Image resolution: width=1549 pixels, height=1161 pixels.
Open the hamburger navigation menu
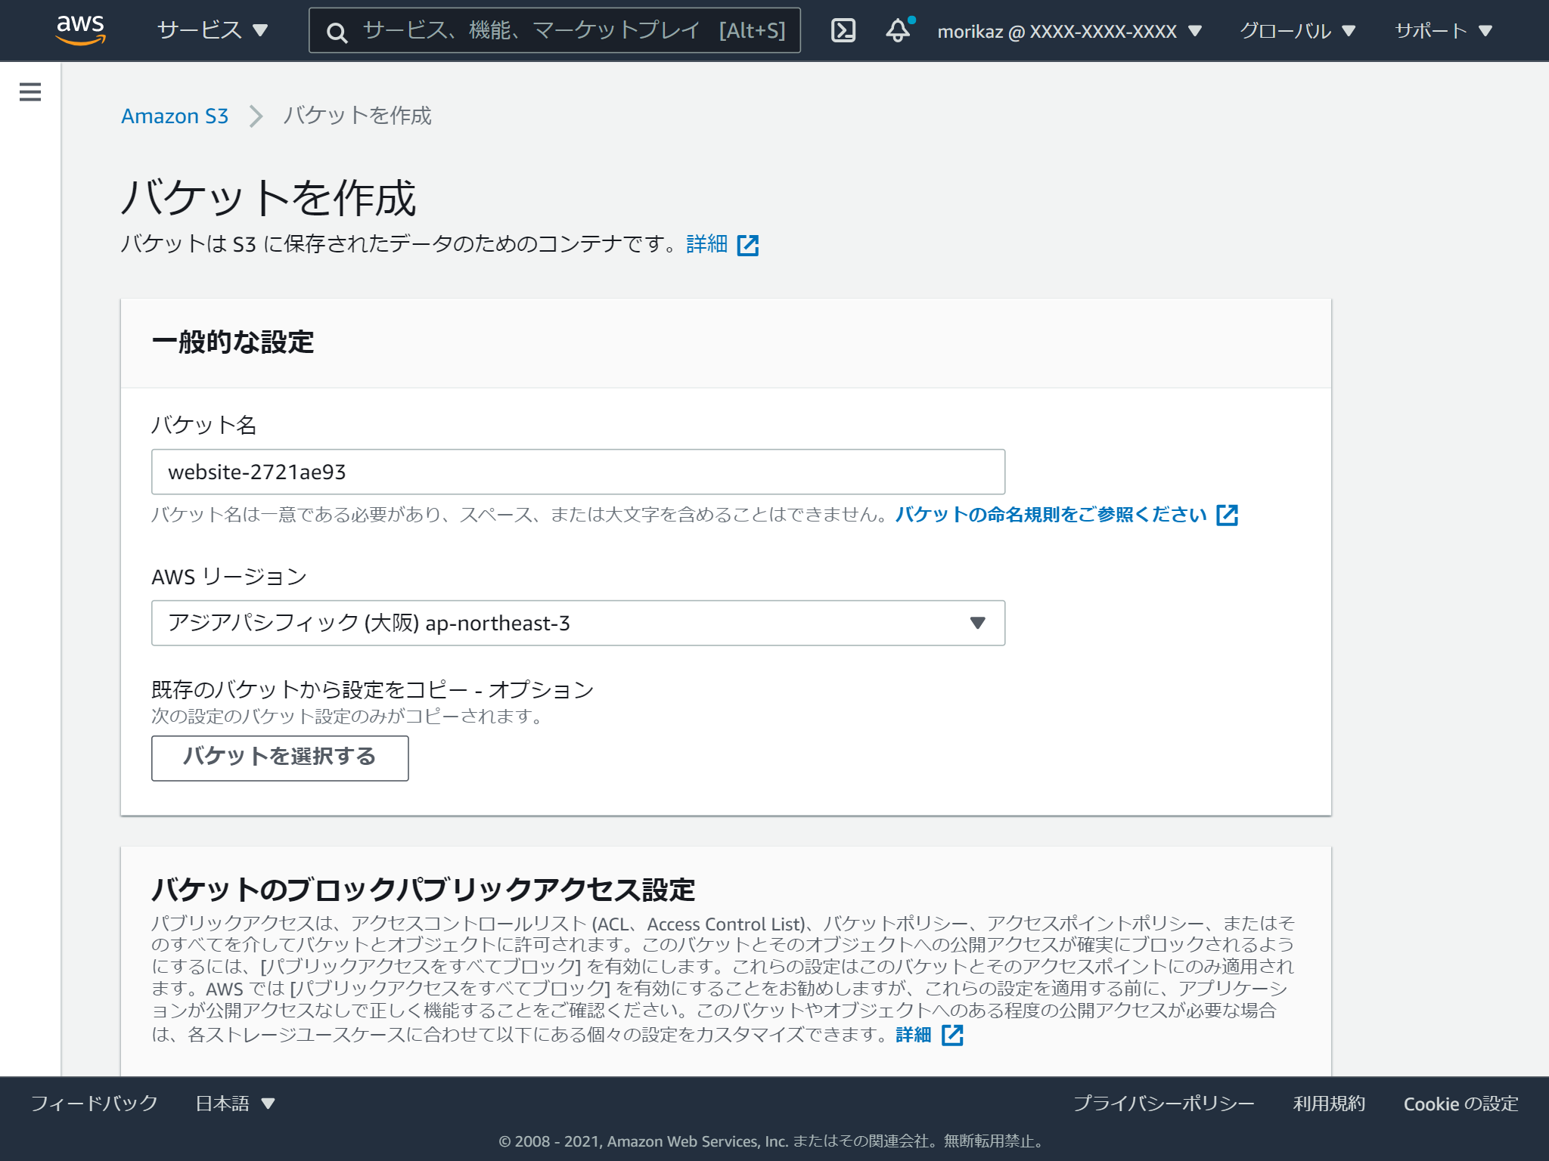click(29, 91)
